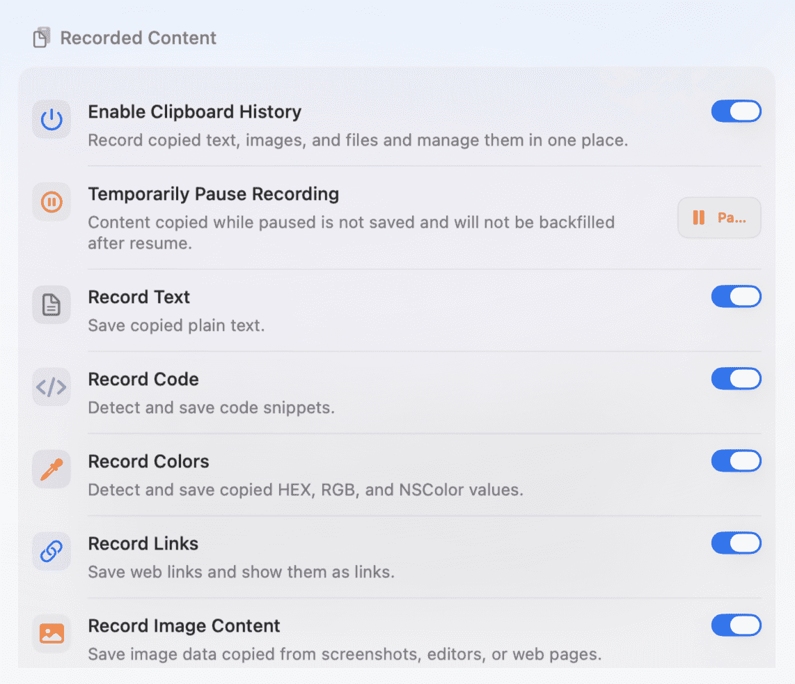Disable the Record Links toggle
795x684 pixels.
click(737, 543)
